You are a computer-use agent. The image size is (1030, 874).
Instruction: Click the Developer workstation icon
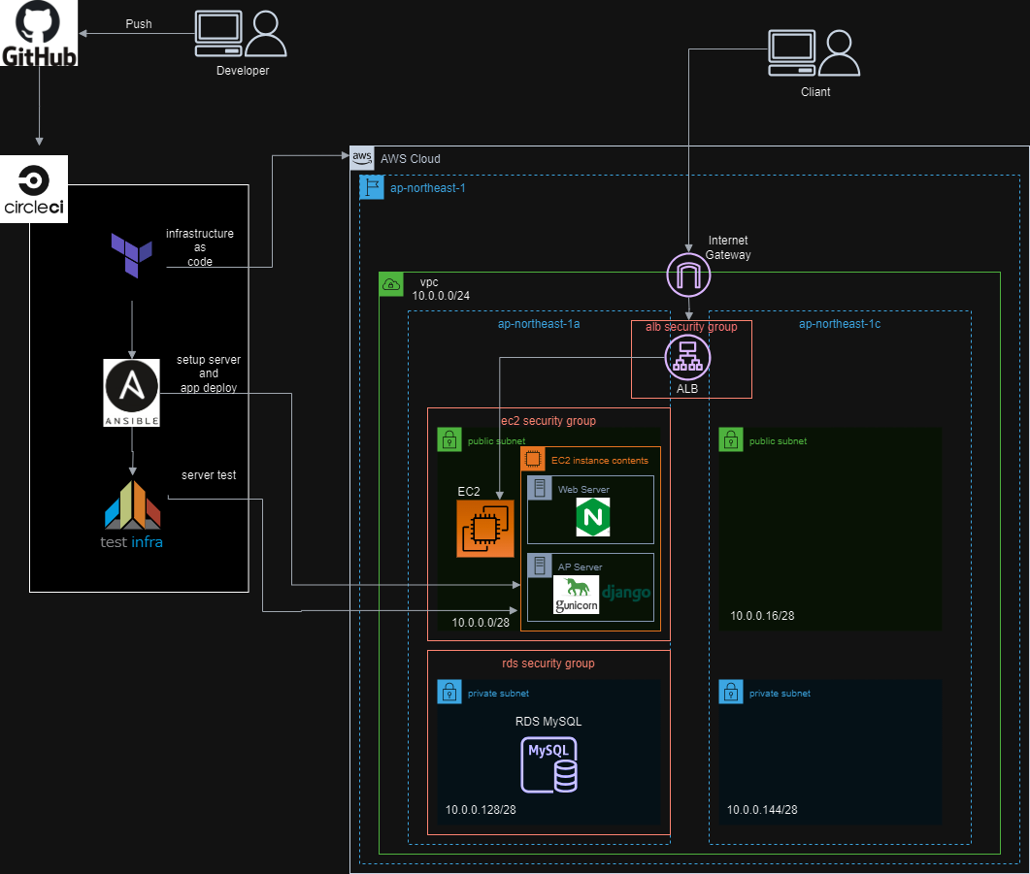click(x=218, y=32)
